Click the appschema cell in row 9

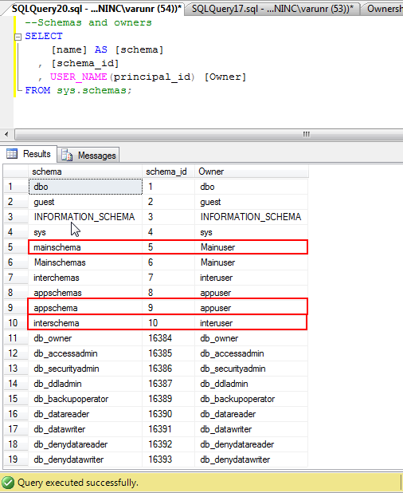[85, 308]
